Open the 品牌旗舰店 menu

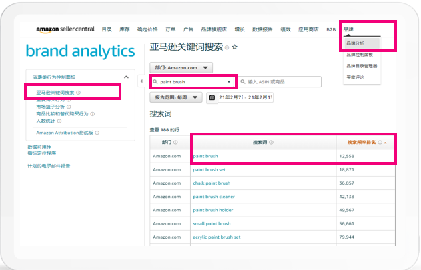pyautogui.click(x=214, y=29)
